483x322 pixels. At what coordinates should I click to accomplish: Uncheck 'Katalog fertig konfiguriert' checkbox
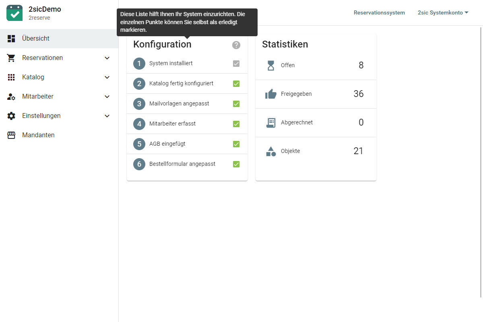236,84
